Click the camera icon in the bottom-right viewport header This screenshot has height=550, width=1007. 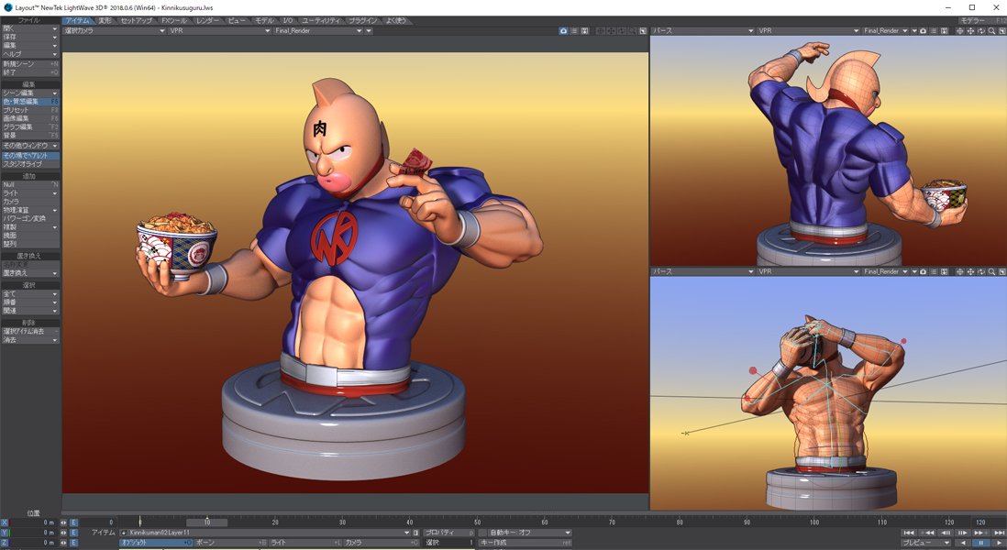923,271
